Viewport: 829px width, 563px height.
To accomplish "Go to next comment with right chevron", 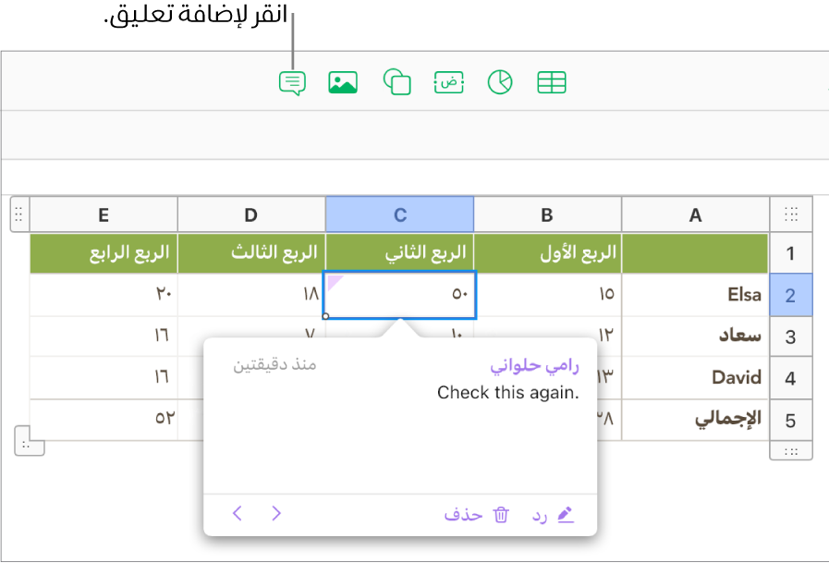I will 276,513.
